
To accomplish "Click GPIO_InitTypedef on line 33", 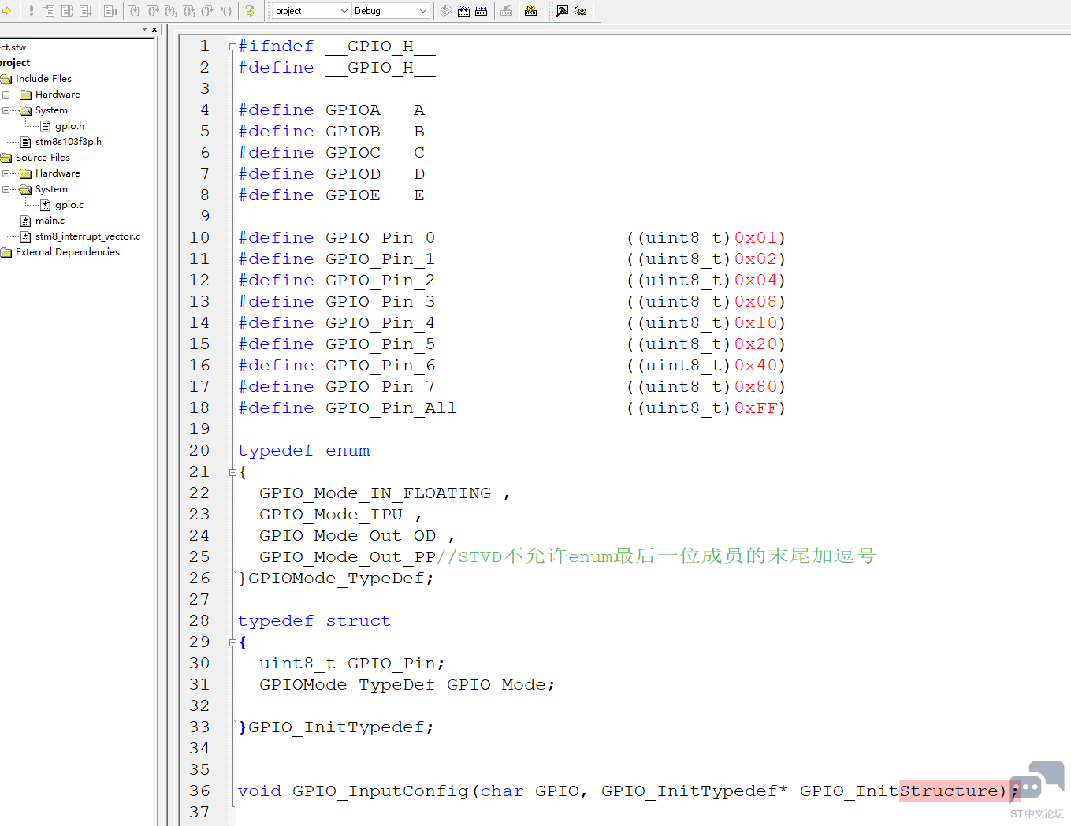I will click(337, 727).
